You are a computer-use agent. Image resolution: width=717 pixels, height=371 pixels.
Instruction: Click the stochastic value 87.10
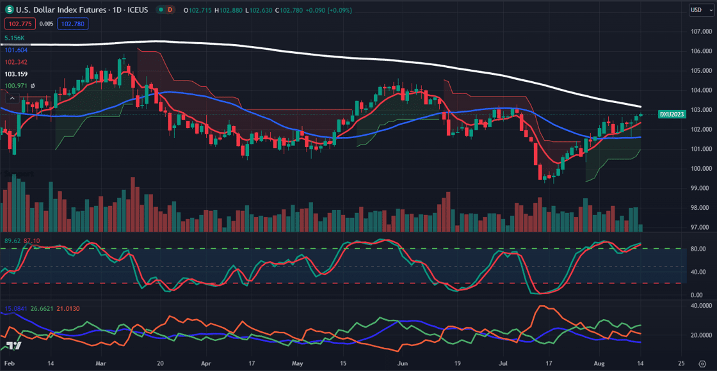[x=31, y=241]
